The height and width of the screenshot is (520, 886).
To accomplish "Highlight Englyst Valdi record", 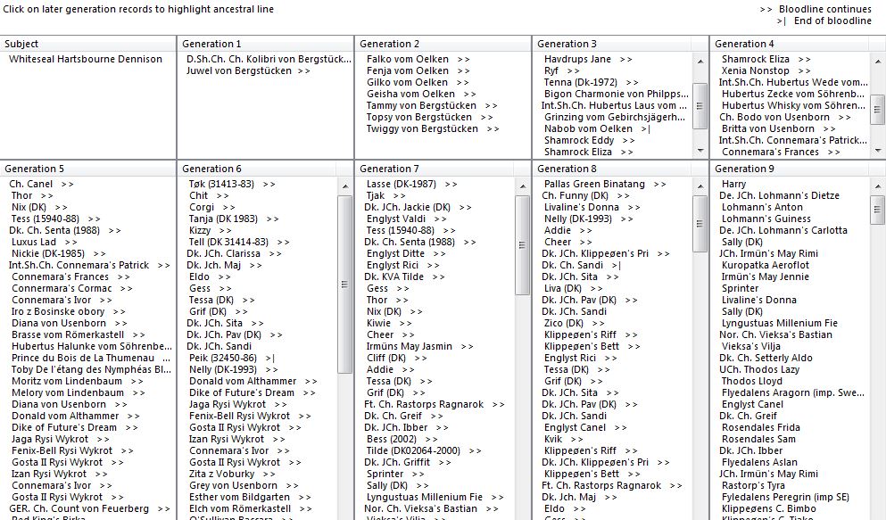I will [406, 219].
